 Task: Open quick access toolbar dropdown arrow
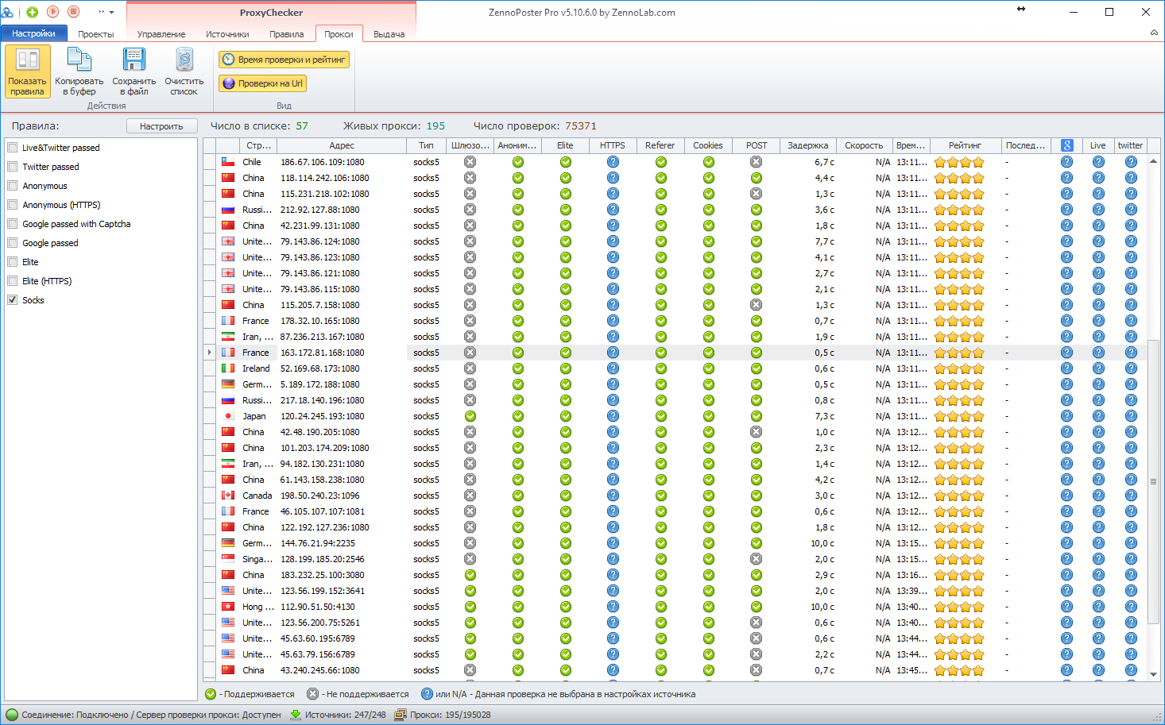point(111,13)
